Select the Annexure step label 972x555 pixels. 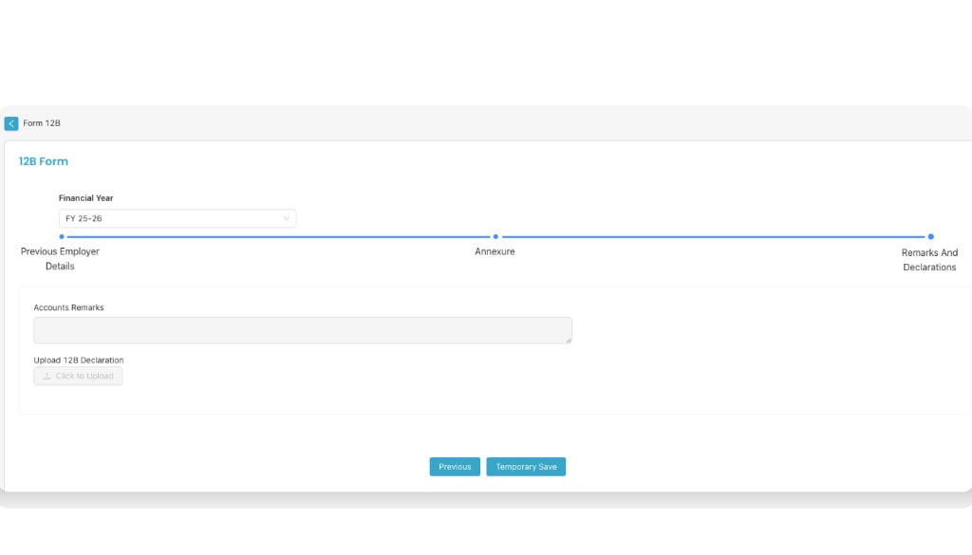(495, 251)
